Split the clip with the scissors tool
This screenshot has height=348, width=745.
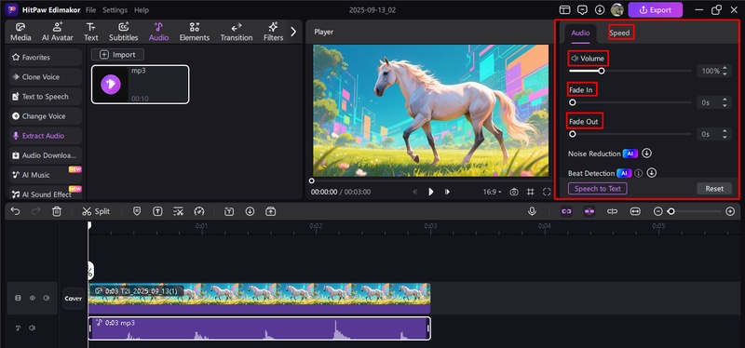tap(96, 211)
